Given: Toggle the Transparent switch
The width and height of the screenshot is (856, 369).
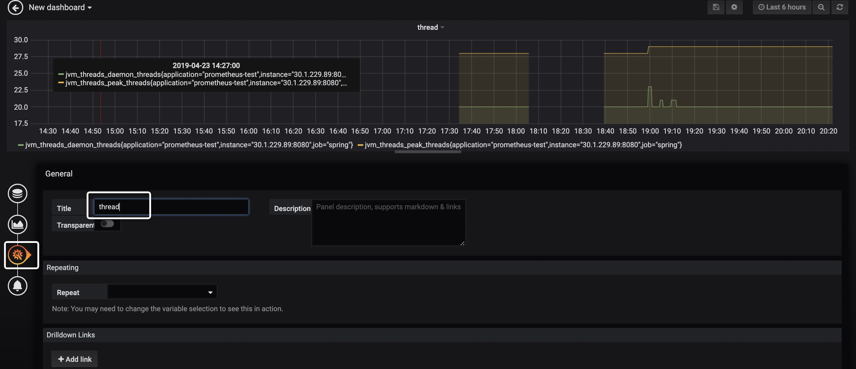Looking at the screenshot, I should coord(107,223).
